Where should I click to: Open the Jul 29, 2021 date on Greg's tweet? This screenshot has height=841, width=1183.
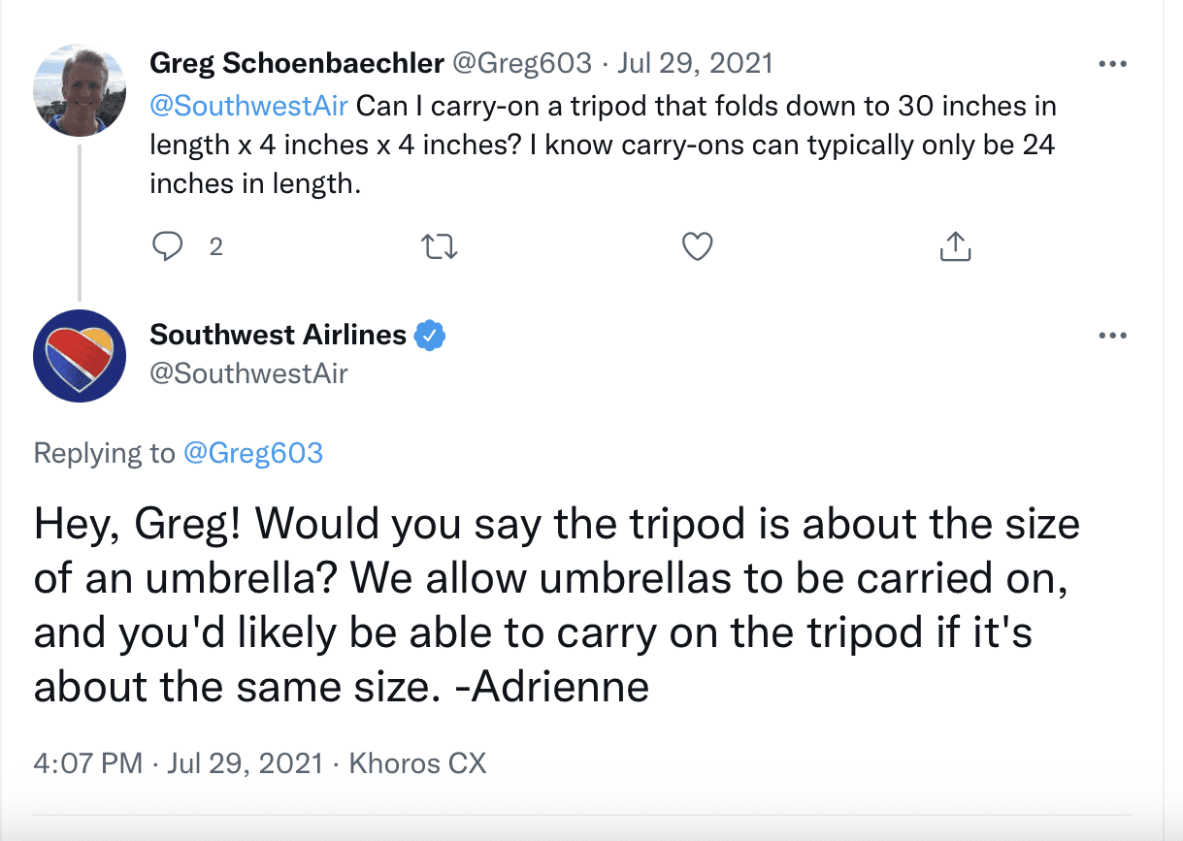694,64
